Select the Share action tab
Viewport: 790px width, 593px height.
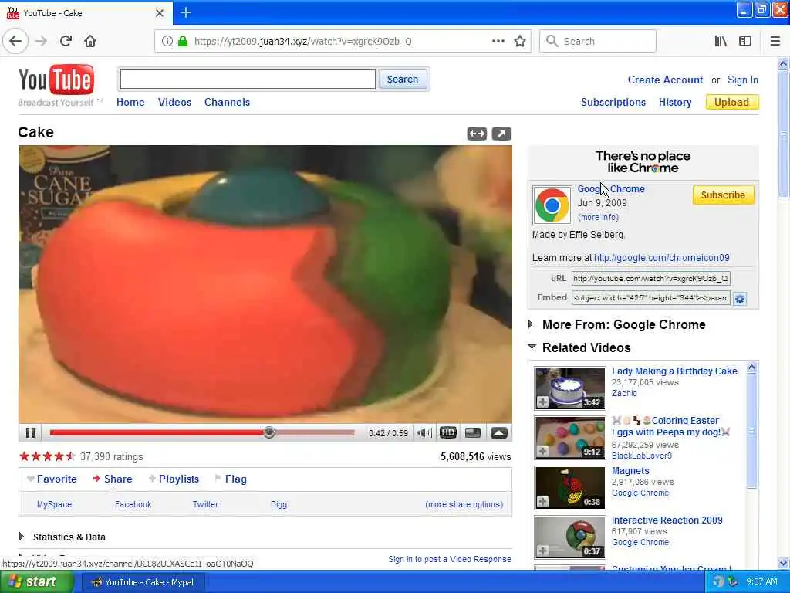[x=113, y=479]
